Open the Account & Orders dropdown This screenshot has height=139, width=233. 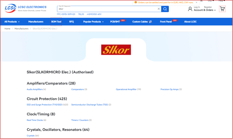[205, 10]
